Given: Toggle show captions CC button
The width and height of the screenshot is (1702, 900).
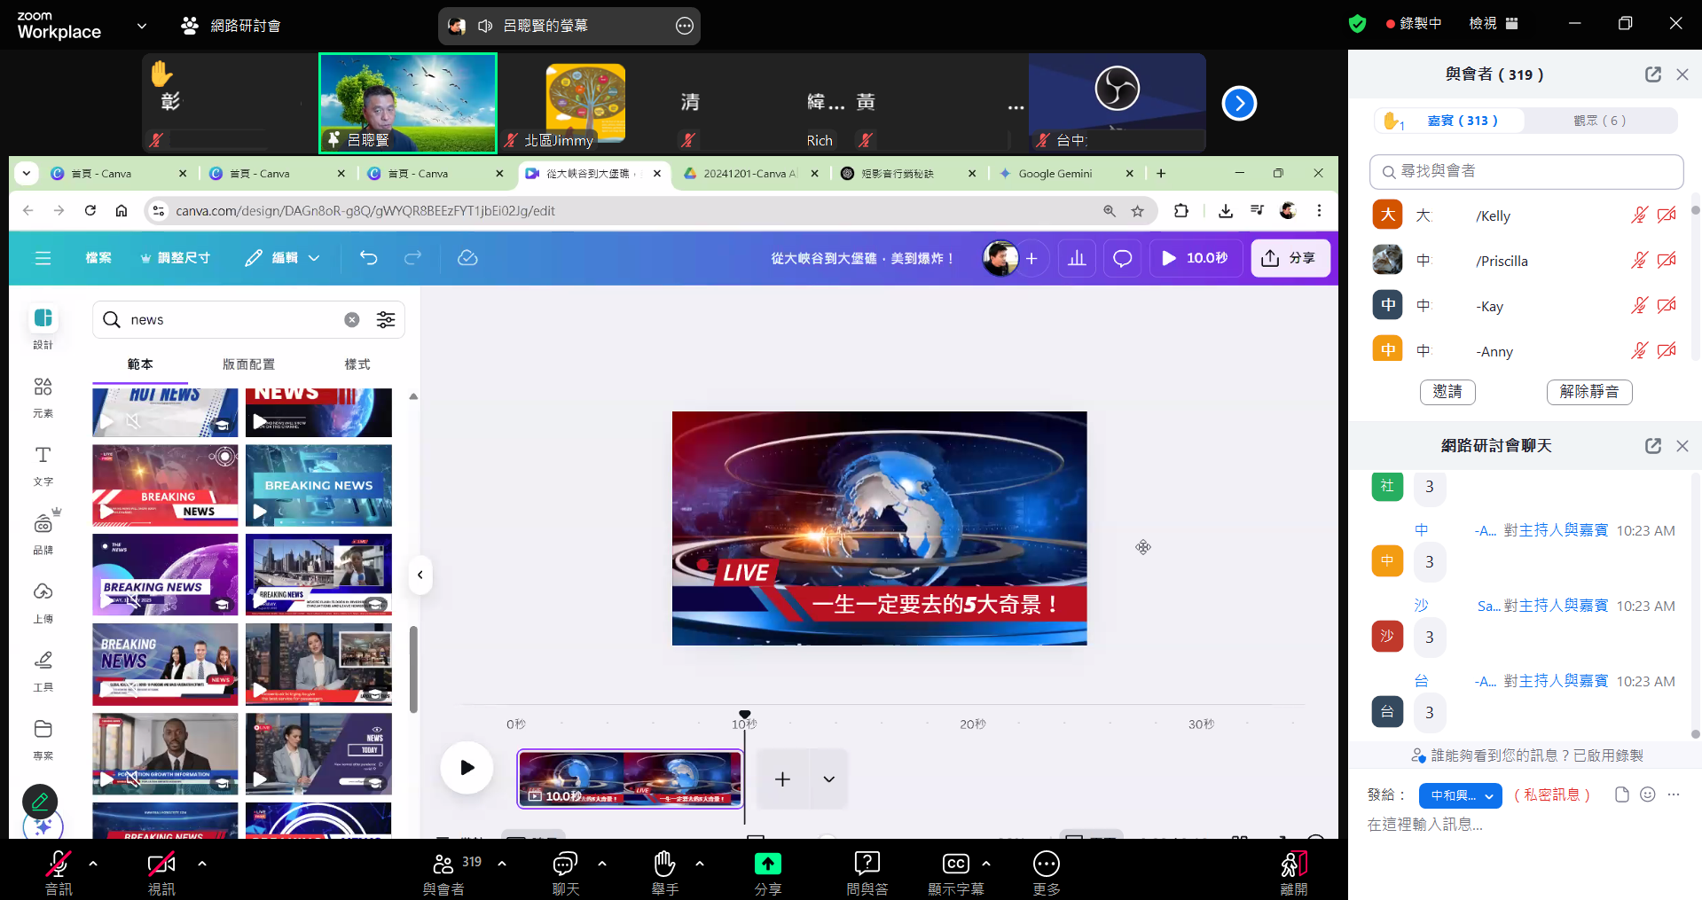Looking at the screenshot, I should coord(956,873).
